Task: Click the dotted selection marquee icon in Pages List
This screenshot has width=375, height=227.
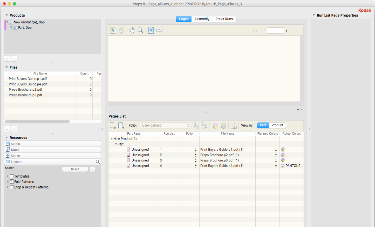Action: [x=113, y=126]
